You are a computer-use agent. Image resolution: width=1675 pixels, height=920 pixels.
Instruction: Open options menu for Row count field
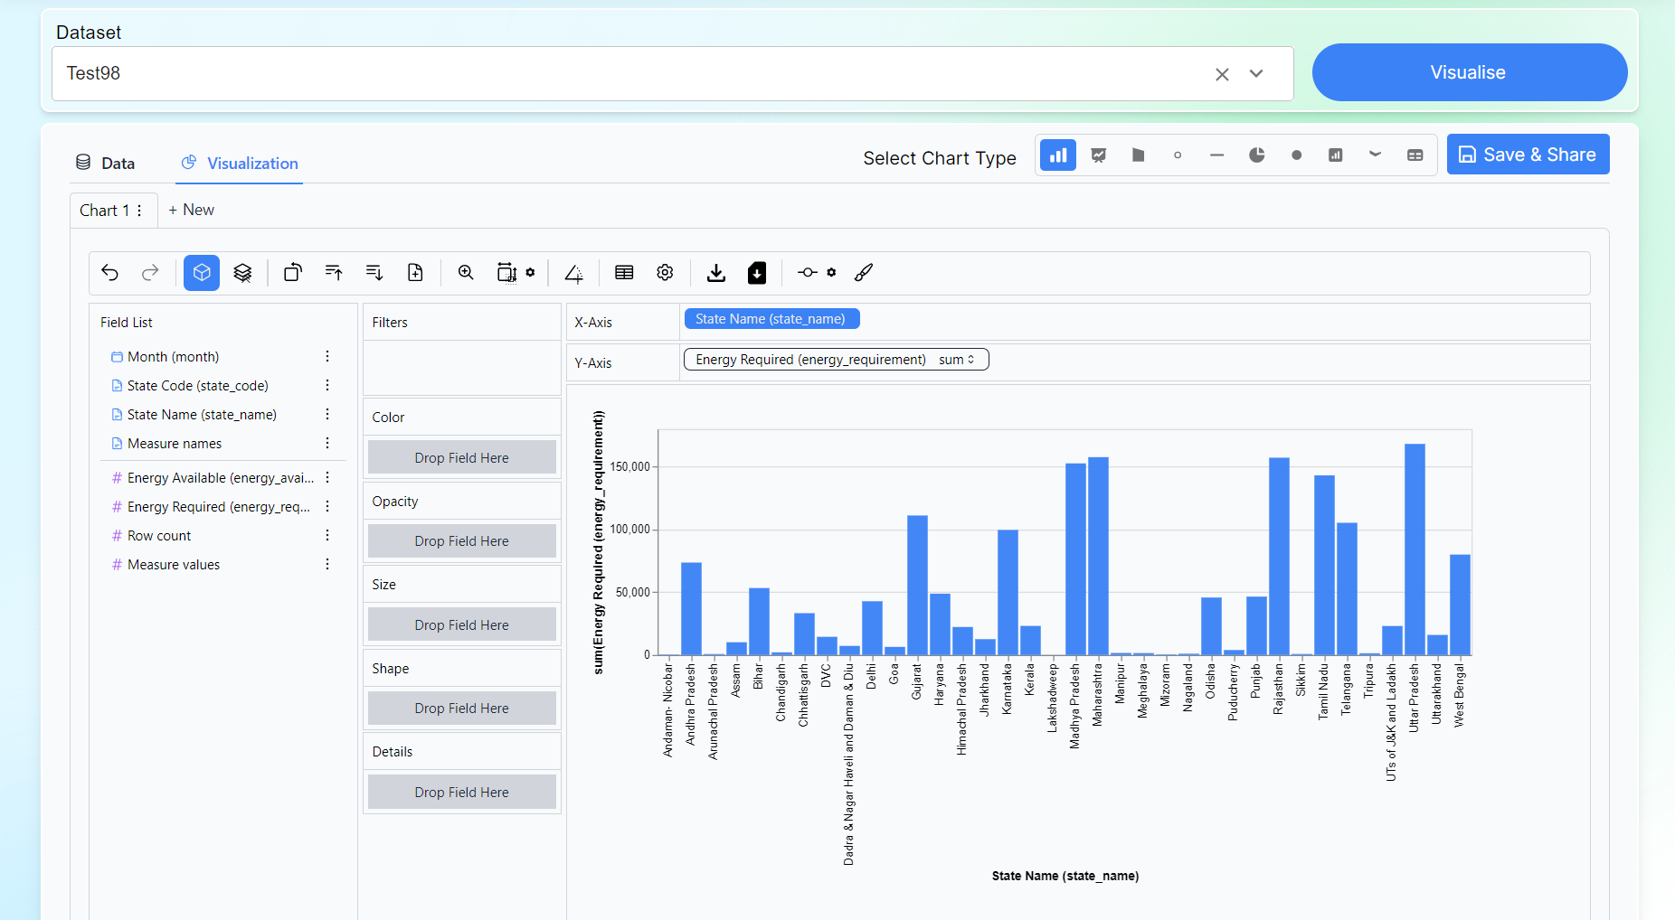coord(327,536)
